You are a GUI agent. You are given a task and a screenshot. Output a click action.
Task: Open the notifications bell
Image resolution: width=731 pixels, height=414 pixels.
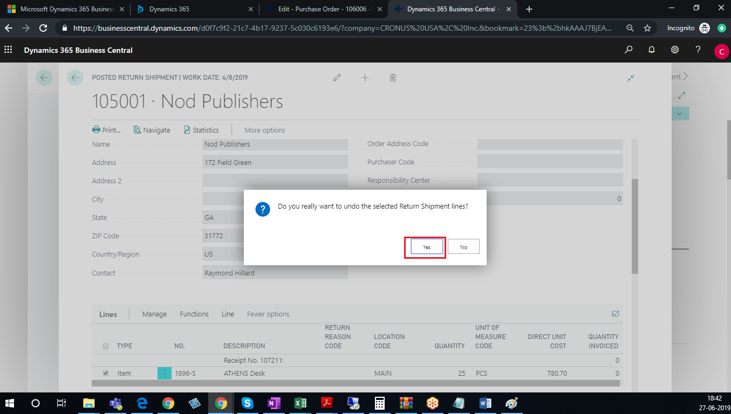(651, 50)
